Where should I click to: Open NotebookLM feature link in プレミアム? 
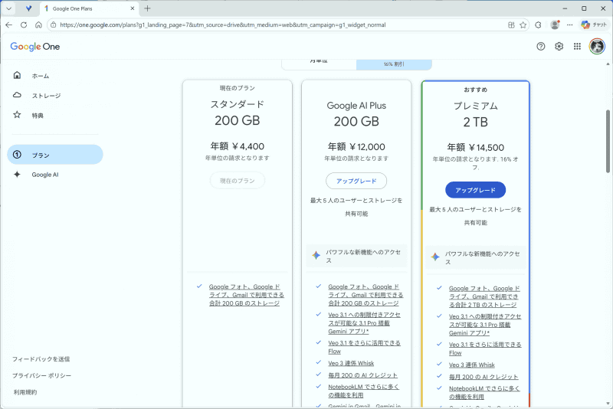(x=484, y=392)
